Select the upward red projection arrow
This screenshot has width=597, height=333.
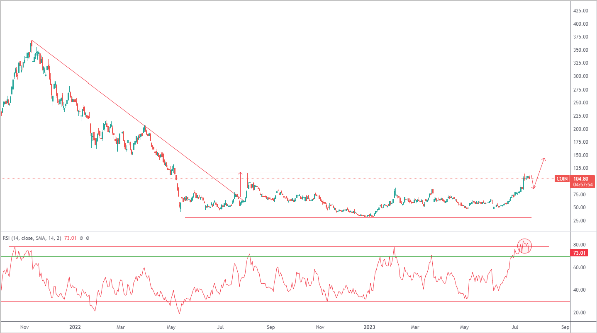pos(539,174)
